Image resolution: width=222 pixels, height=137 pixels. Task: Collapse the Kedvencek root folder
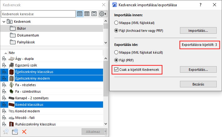tap(4, 22)
